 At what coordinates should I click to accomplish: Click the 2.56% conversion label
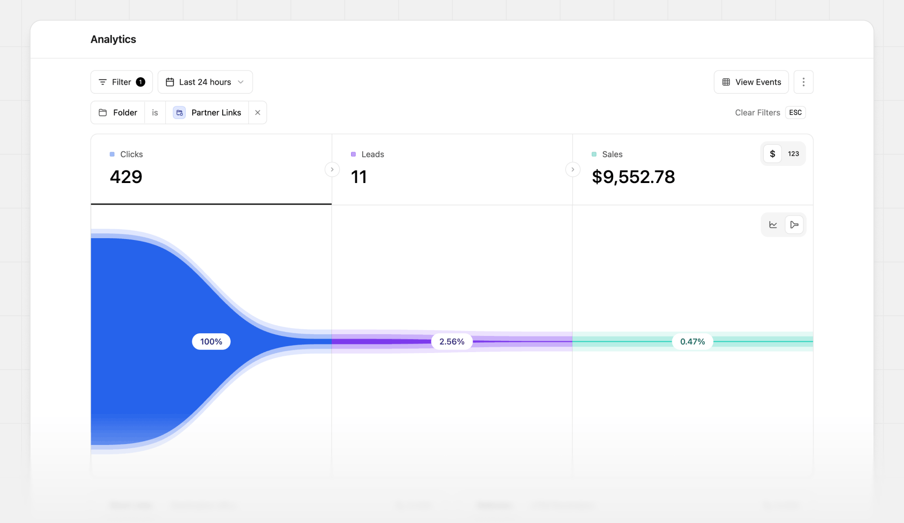click(x=452, y=341)
